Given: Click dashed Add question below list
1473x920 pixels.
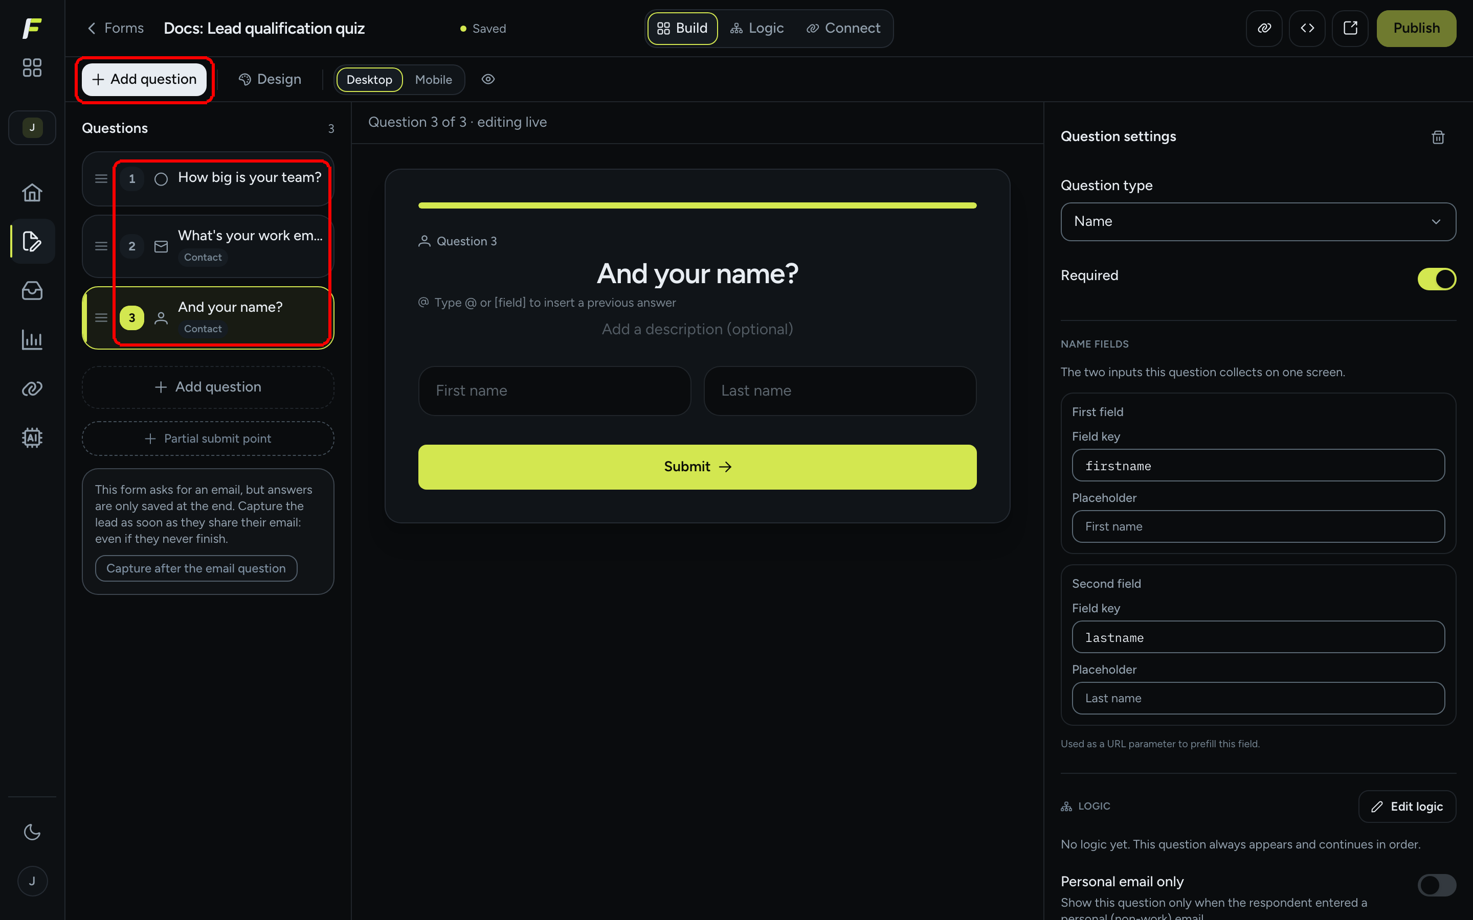Looking at the screenshot, I should (208, 387).
